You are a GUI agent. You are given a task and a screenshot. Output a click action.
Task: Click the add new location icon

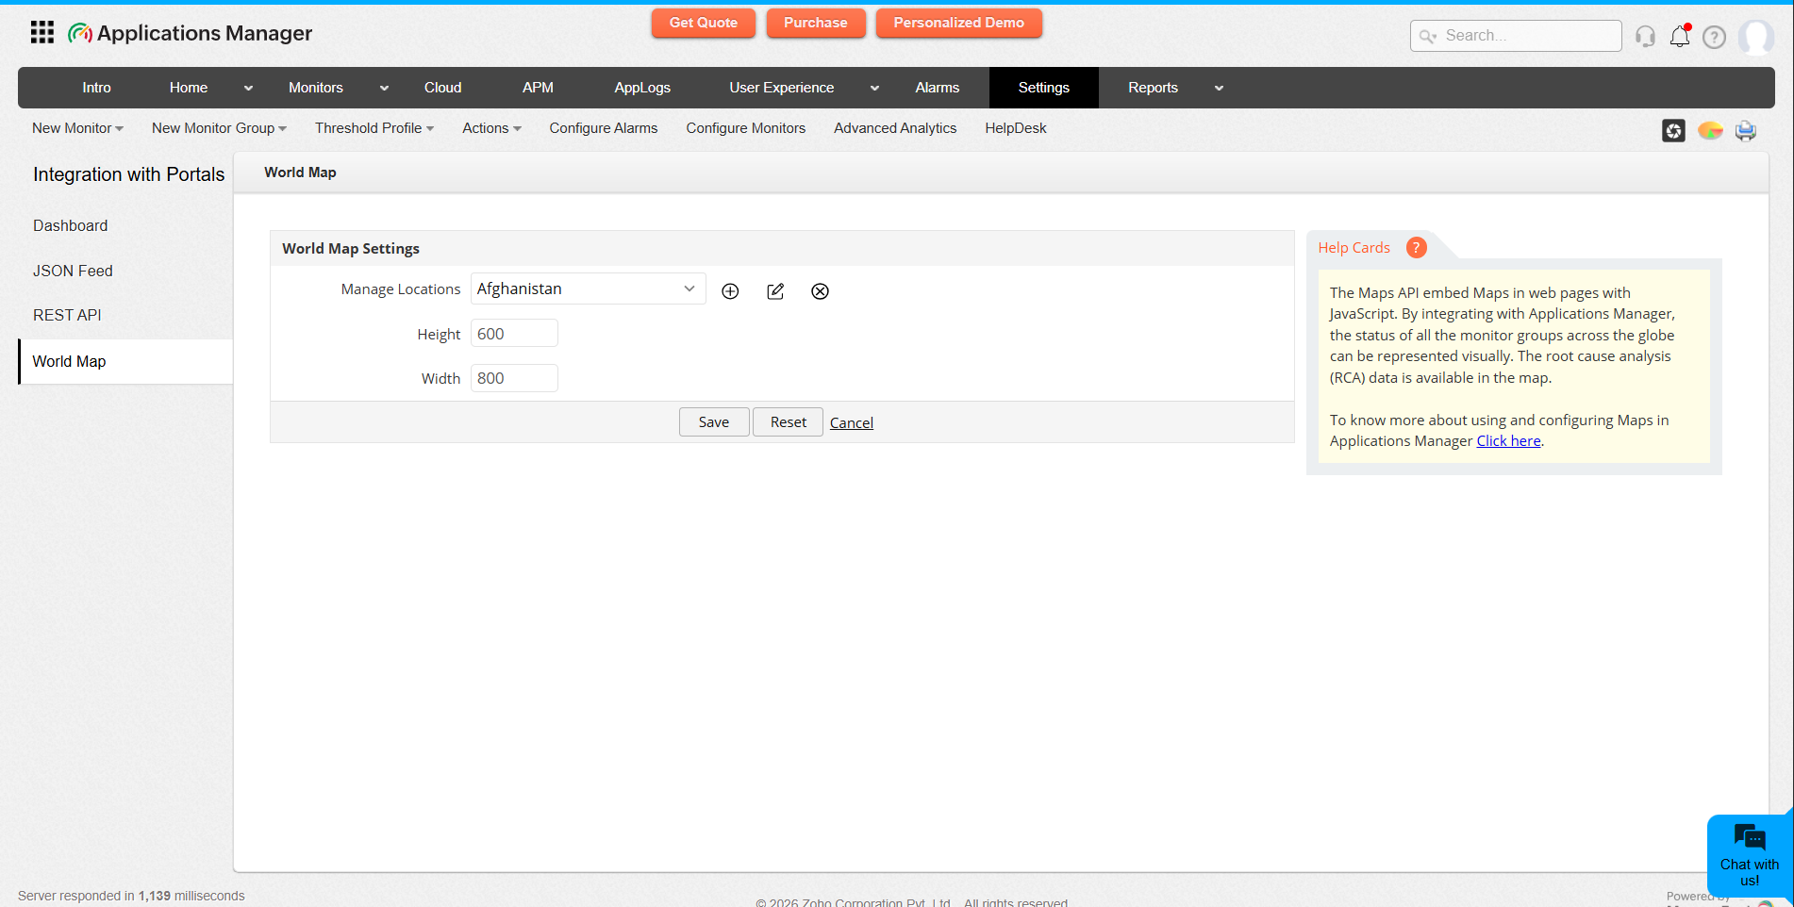(729, 290)
